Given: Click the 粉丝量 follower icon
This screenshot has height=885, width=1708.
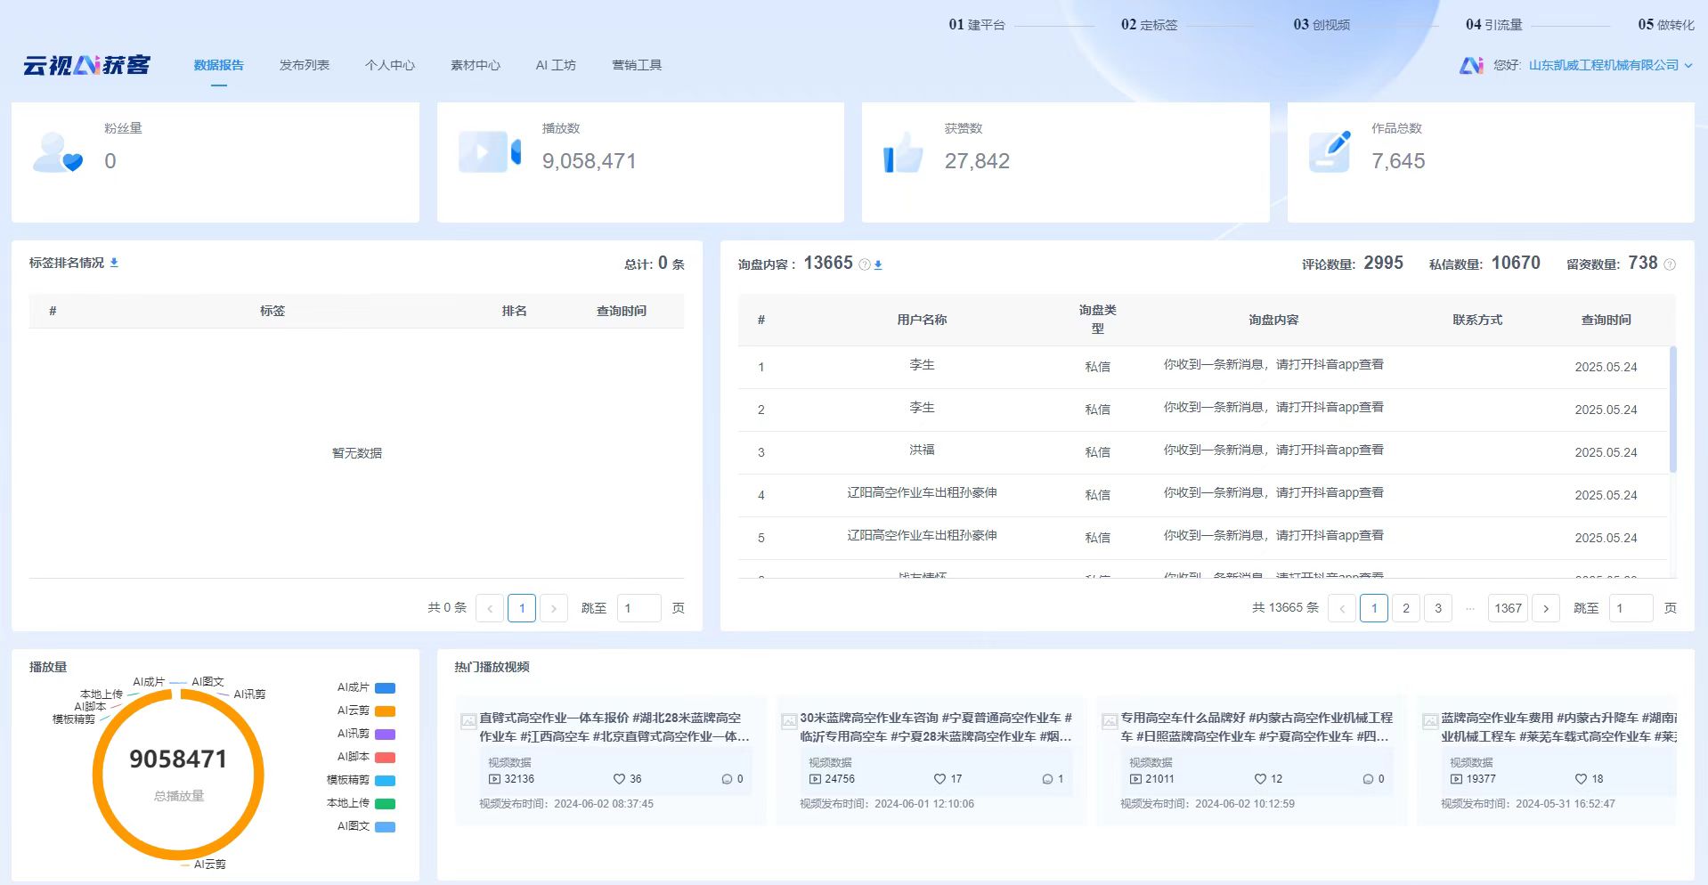Looking at the screenshot, I should (57, 153).
